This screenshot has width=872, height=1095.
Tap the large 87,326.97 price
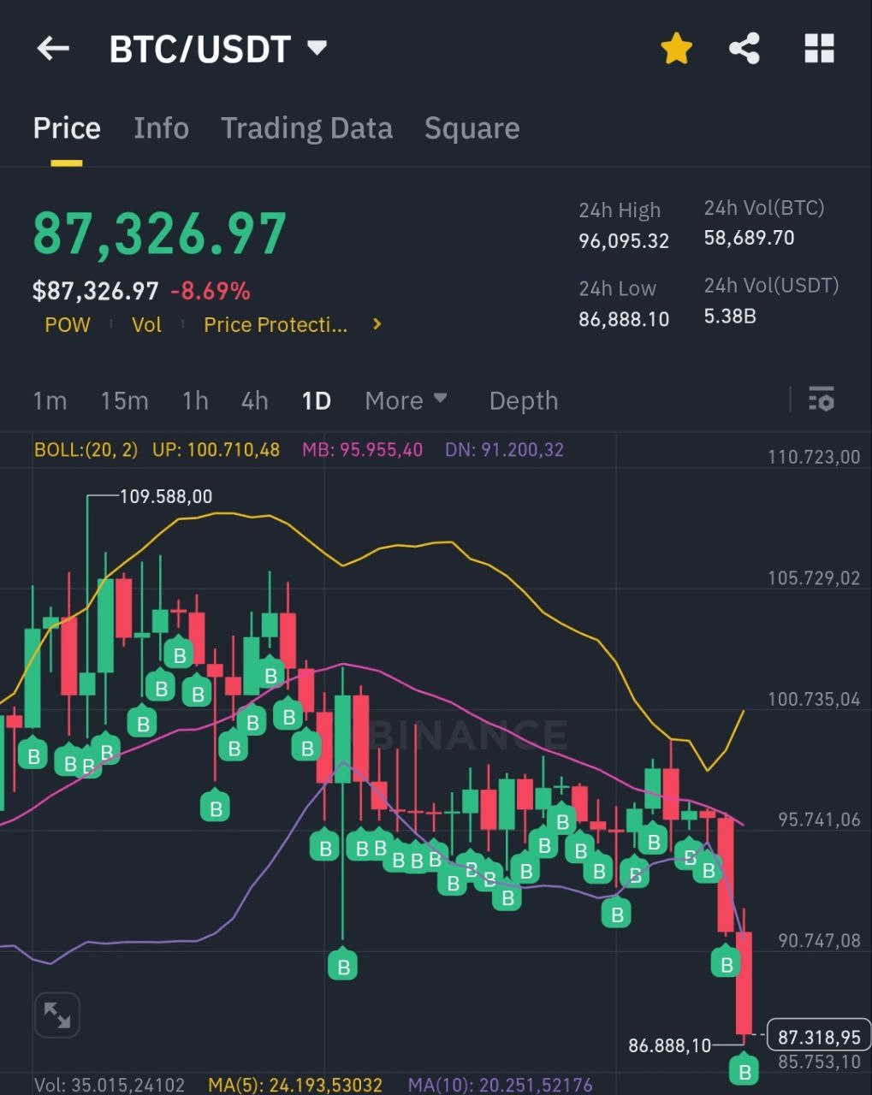(159, 234)
